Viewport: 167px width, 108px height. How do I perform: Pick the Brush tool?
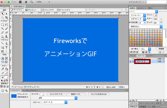(x=6, y=28)
